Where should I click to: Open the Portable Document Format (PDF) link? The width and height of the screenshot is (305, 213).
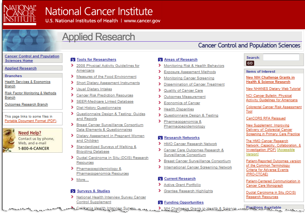click(x=30, y=121)
